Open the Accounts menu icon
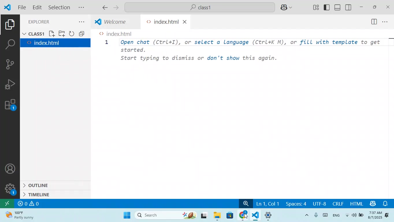This screenshot has height=222, width=394. (10, 169)
